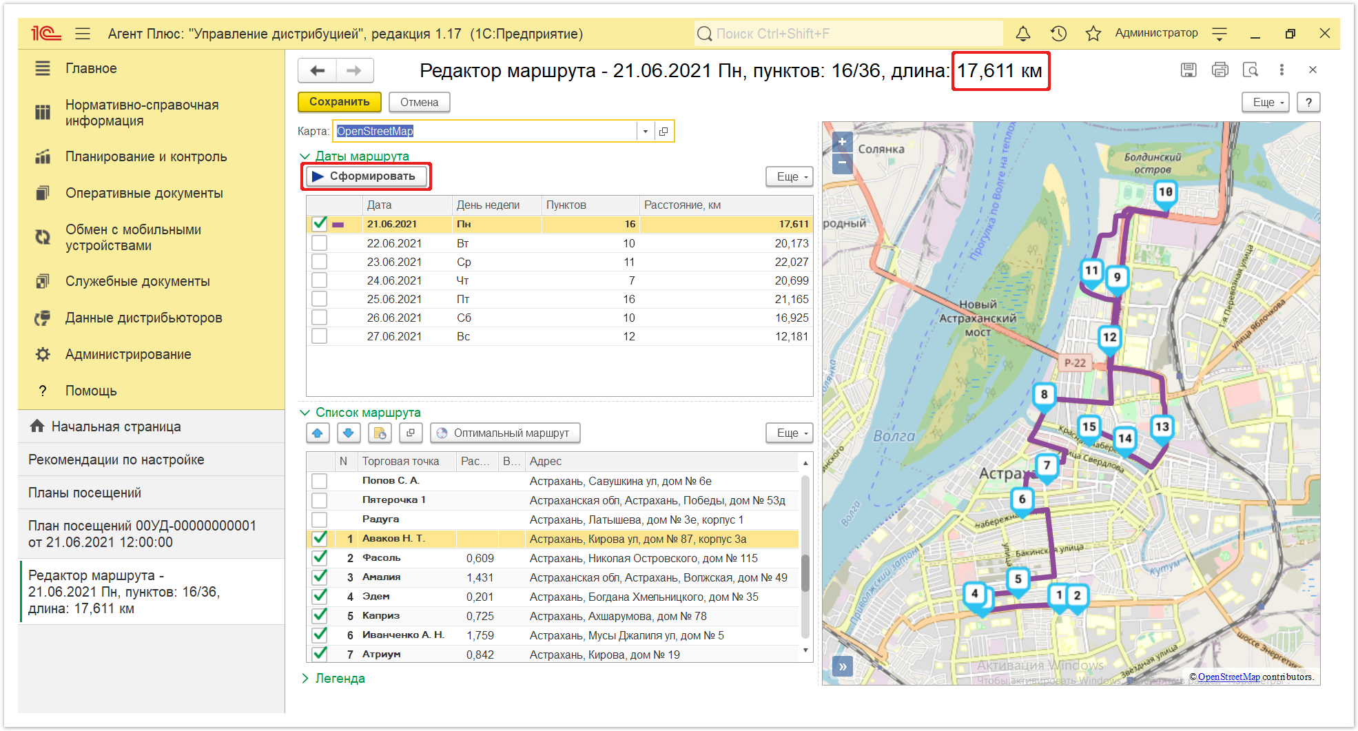Check the Радуга checkbox
The height and width of the screenshot is (731, 1358).
click(319, 519)
